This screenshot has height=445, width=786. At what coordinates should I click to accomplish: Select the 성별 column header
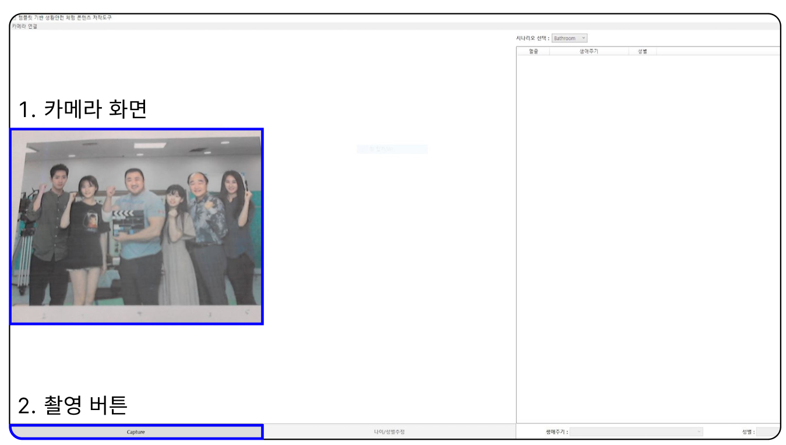642,51
